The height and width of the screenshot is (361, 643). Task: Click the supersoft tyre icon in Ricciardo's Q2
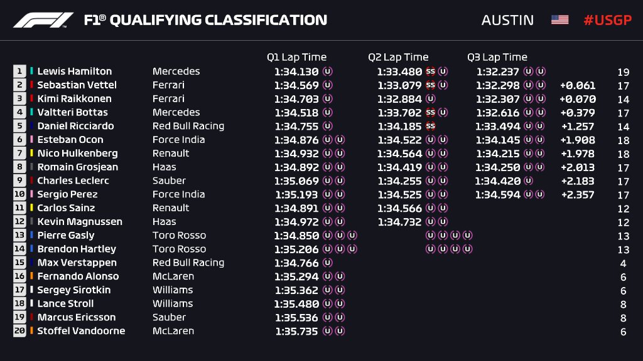[430, 126]
